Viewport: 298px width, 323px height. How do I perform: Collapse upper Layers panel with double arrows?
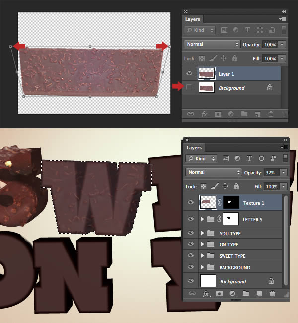tap(284, 12)
